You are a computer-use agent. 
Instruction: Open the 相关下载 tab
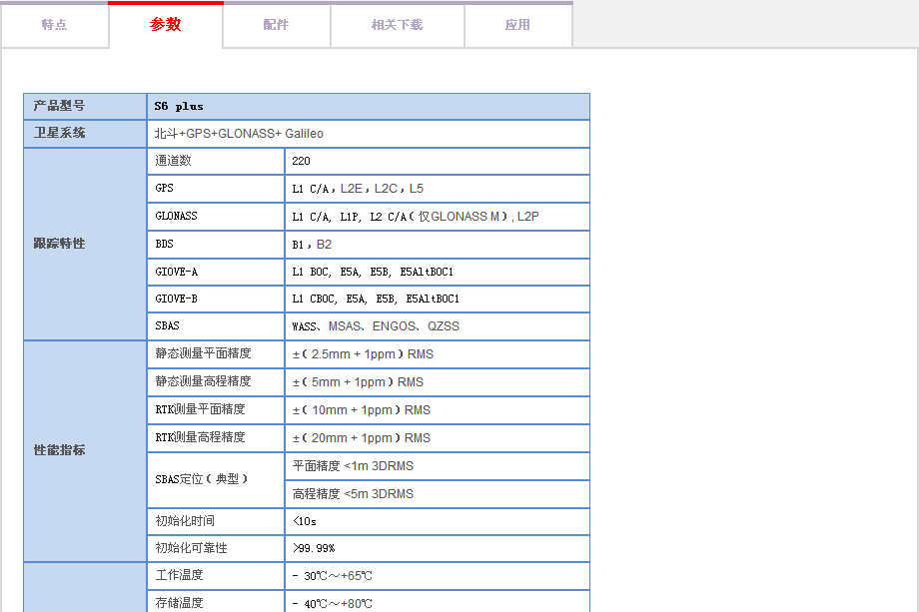point(397,25)
